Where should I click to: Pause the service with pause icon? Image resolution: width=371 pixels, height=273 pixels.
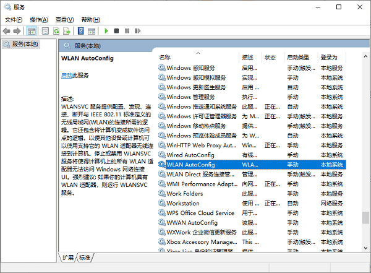click(x=126, y=30)
